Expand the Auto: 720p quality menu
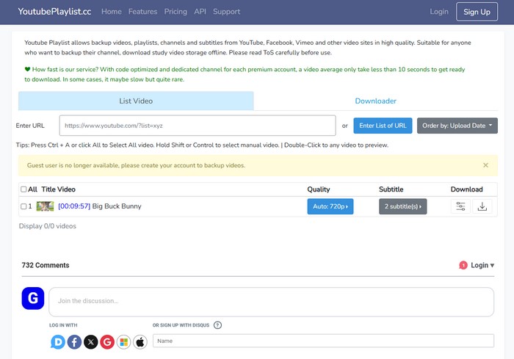This screenshot has width=514, height=359. point(330,206)
